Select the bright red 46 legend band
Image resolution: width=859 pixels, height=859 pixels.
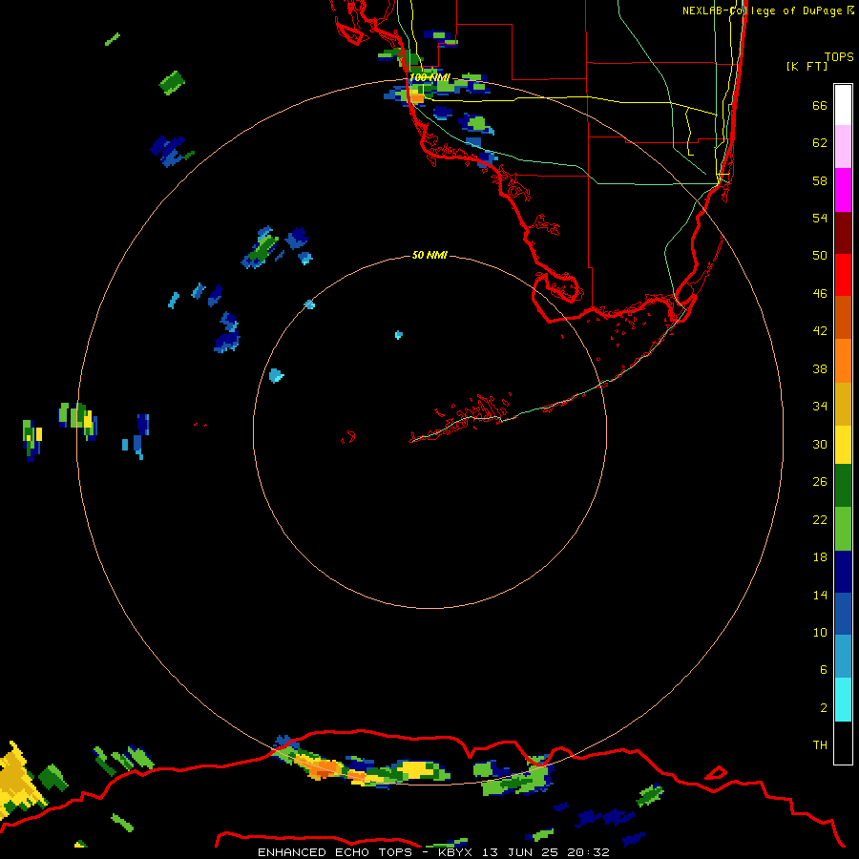click(x=843, y=275)
